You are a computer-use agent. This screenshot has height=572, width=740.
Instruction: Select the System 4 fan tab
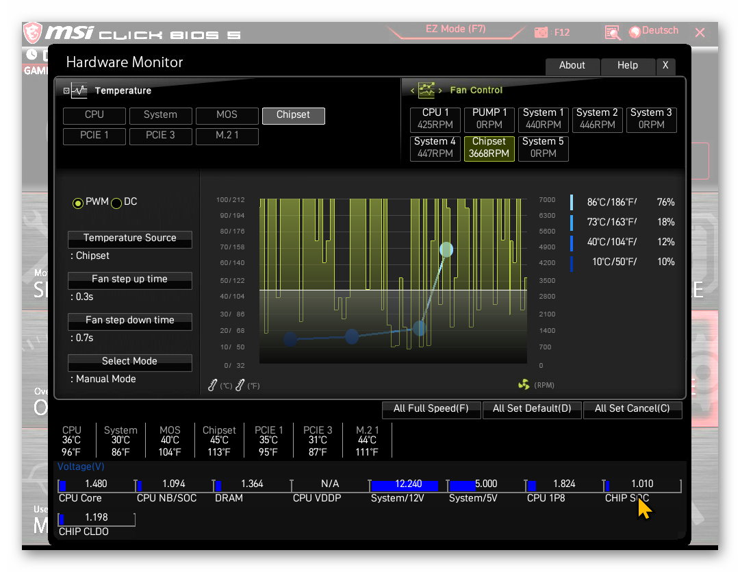tap(435, 148)
